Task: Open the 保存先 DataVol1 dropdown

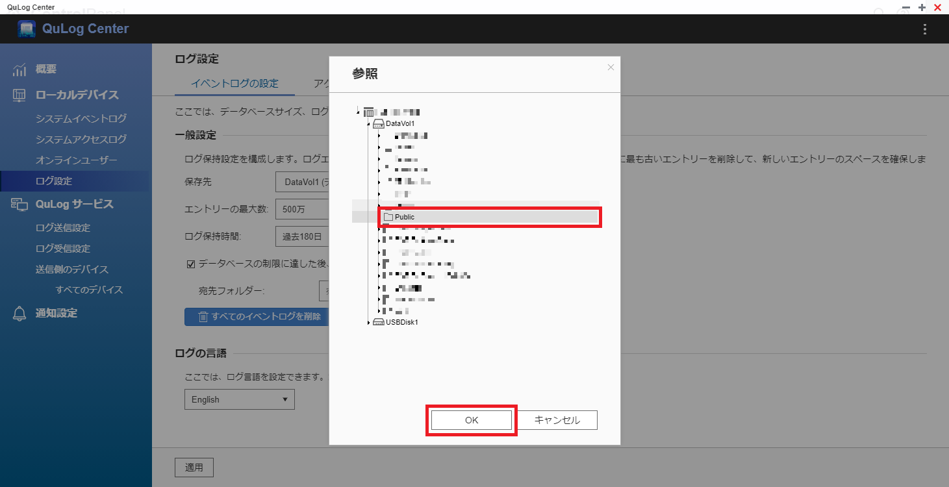Action: [303, 182]
